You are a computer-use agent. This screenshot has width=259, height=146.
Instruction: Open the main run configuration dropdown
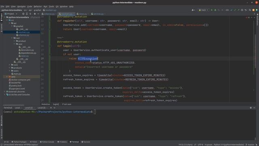(x=203, y=10)
